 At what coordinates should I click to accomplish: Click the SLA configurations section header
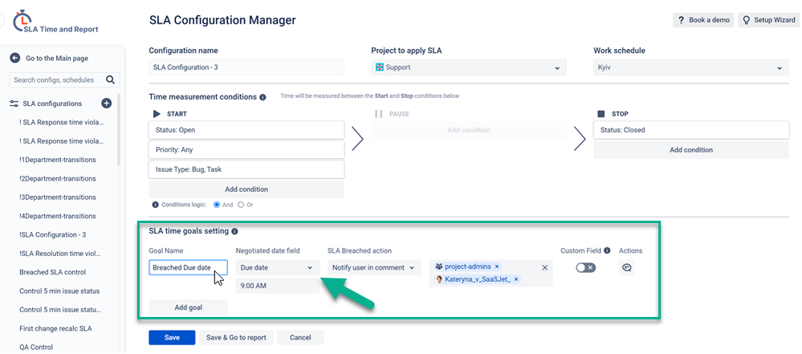point(52,104)
